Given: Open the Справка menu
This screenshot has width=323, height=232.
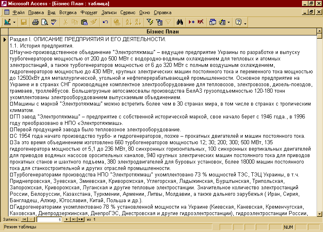Looking at the screenshot, I should [x=163, y=12].
